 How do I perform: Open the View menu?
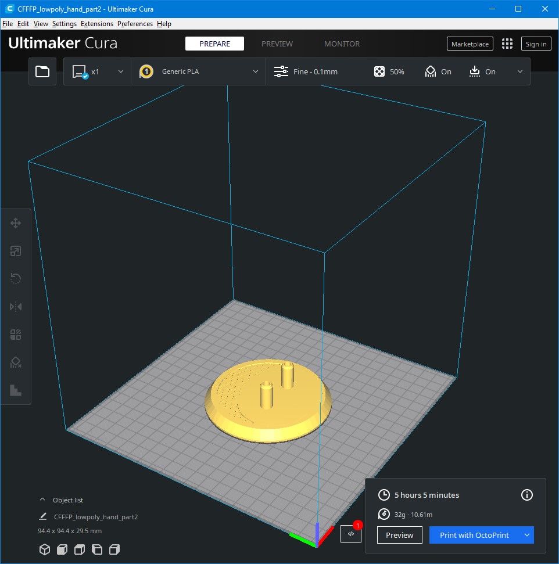click(x=41, y=24)
